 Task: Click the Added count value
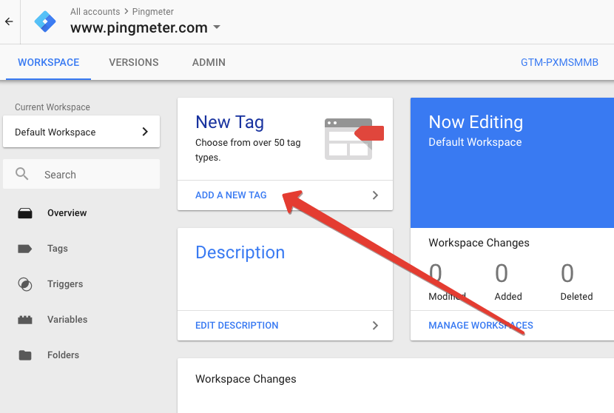(502, 273)
